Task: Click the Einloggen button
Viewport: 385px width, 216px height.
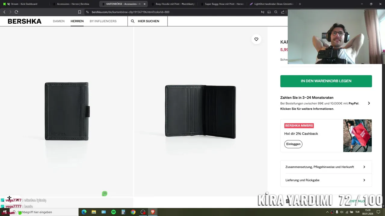Action: [293, 144]
